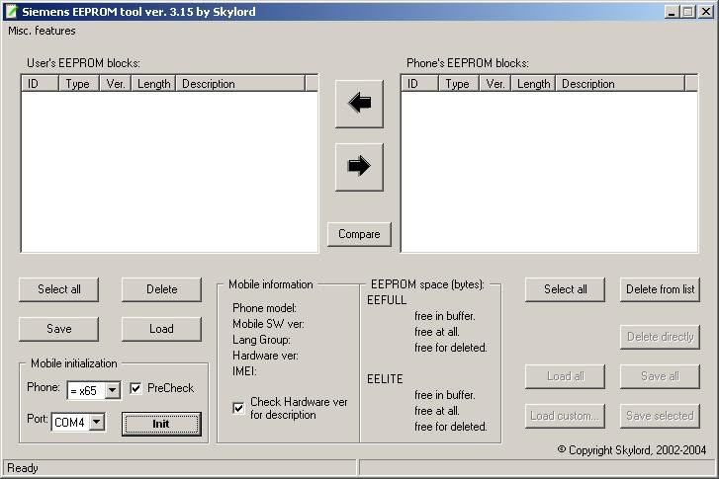Sort User's blocks by Length column header
Screen dimensions: 719x479
point(153,84)
